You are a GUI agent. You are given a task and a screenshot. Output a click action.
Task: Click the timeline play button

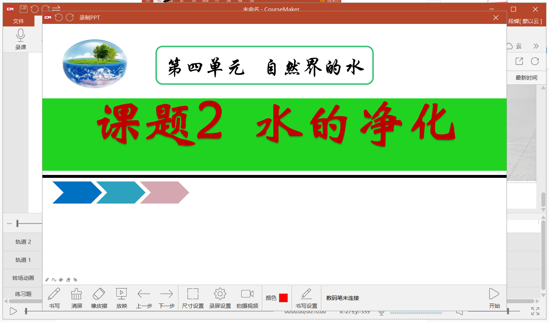pyautogui.click(x=13, y=311)
